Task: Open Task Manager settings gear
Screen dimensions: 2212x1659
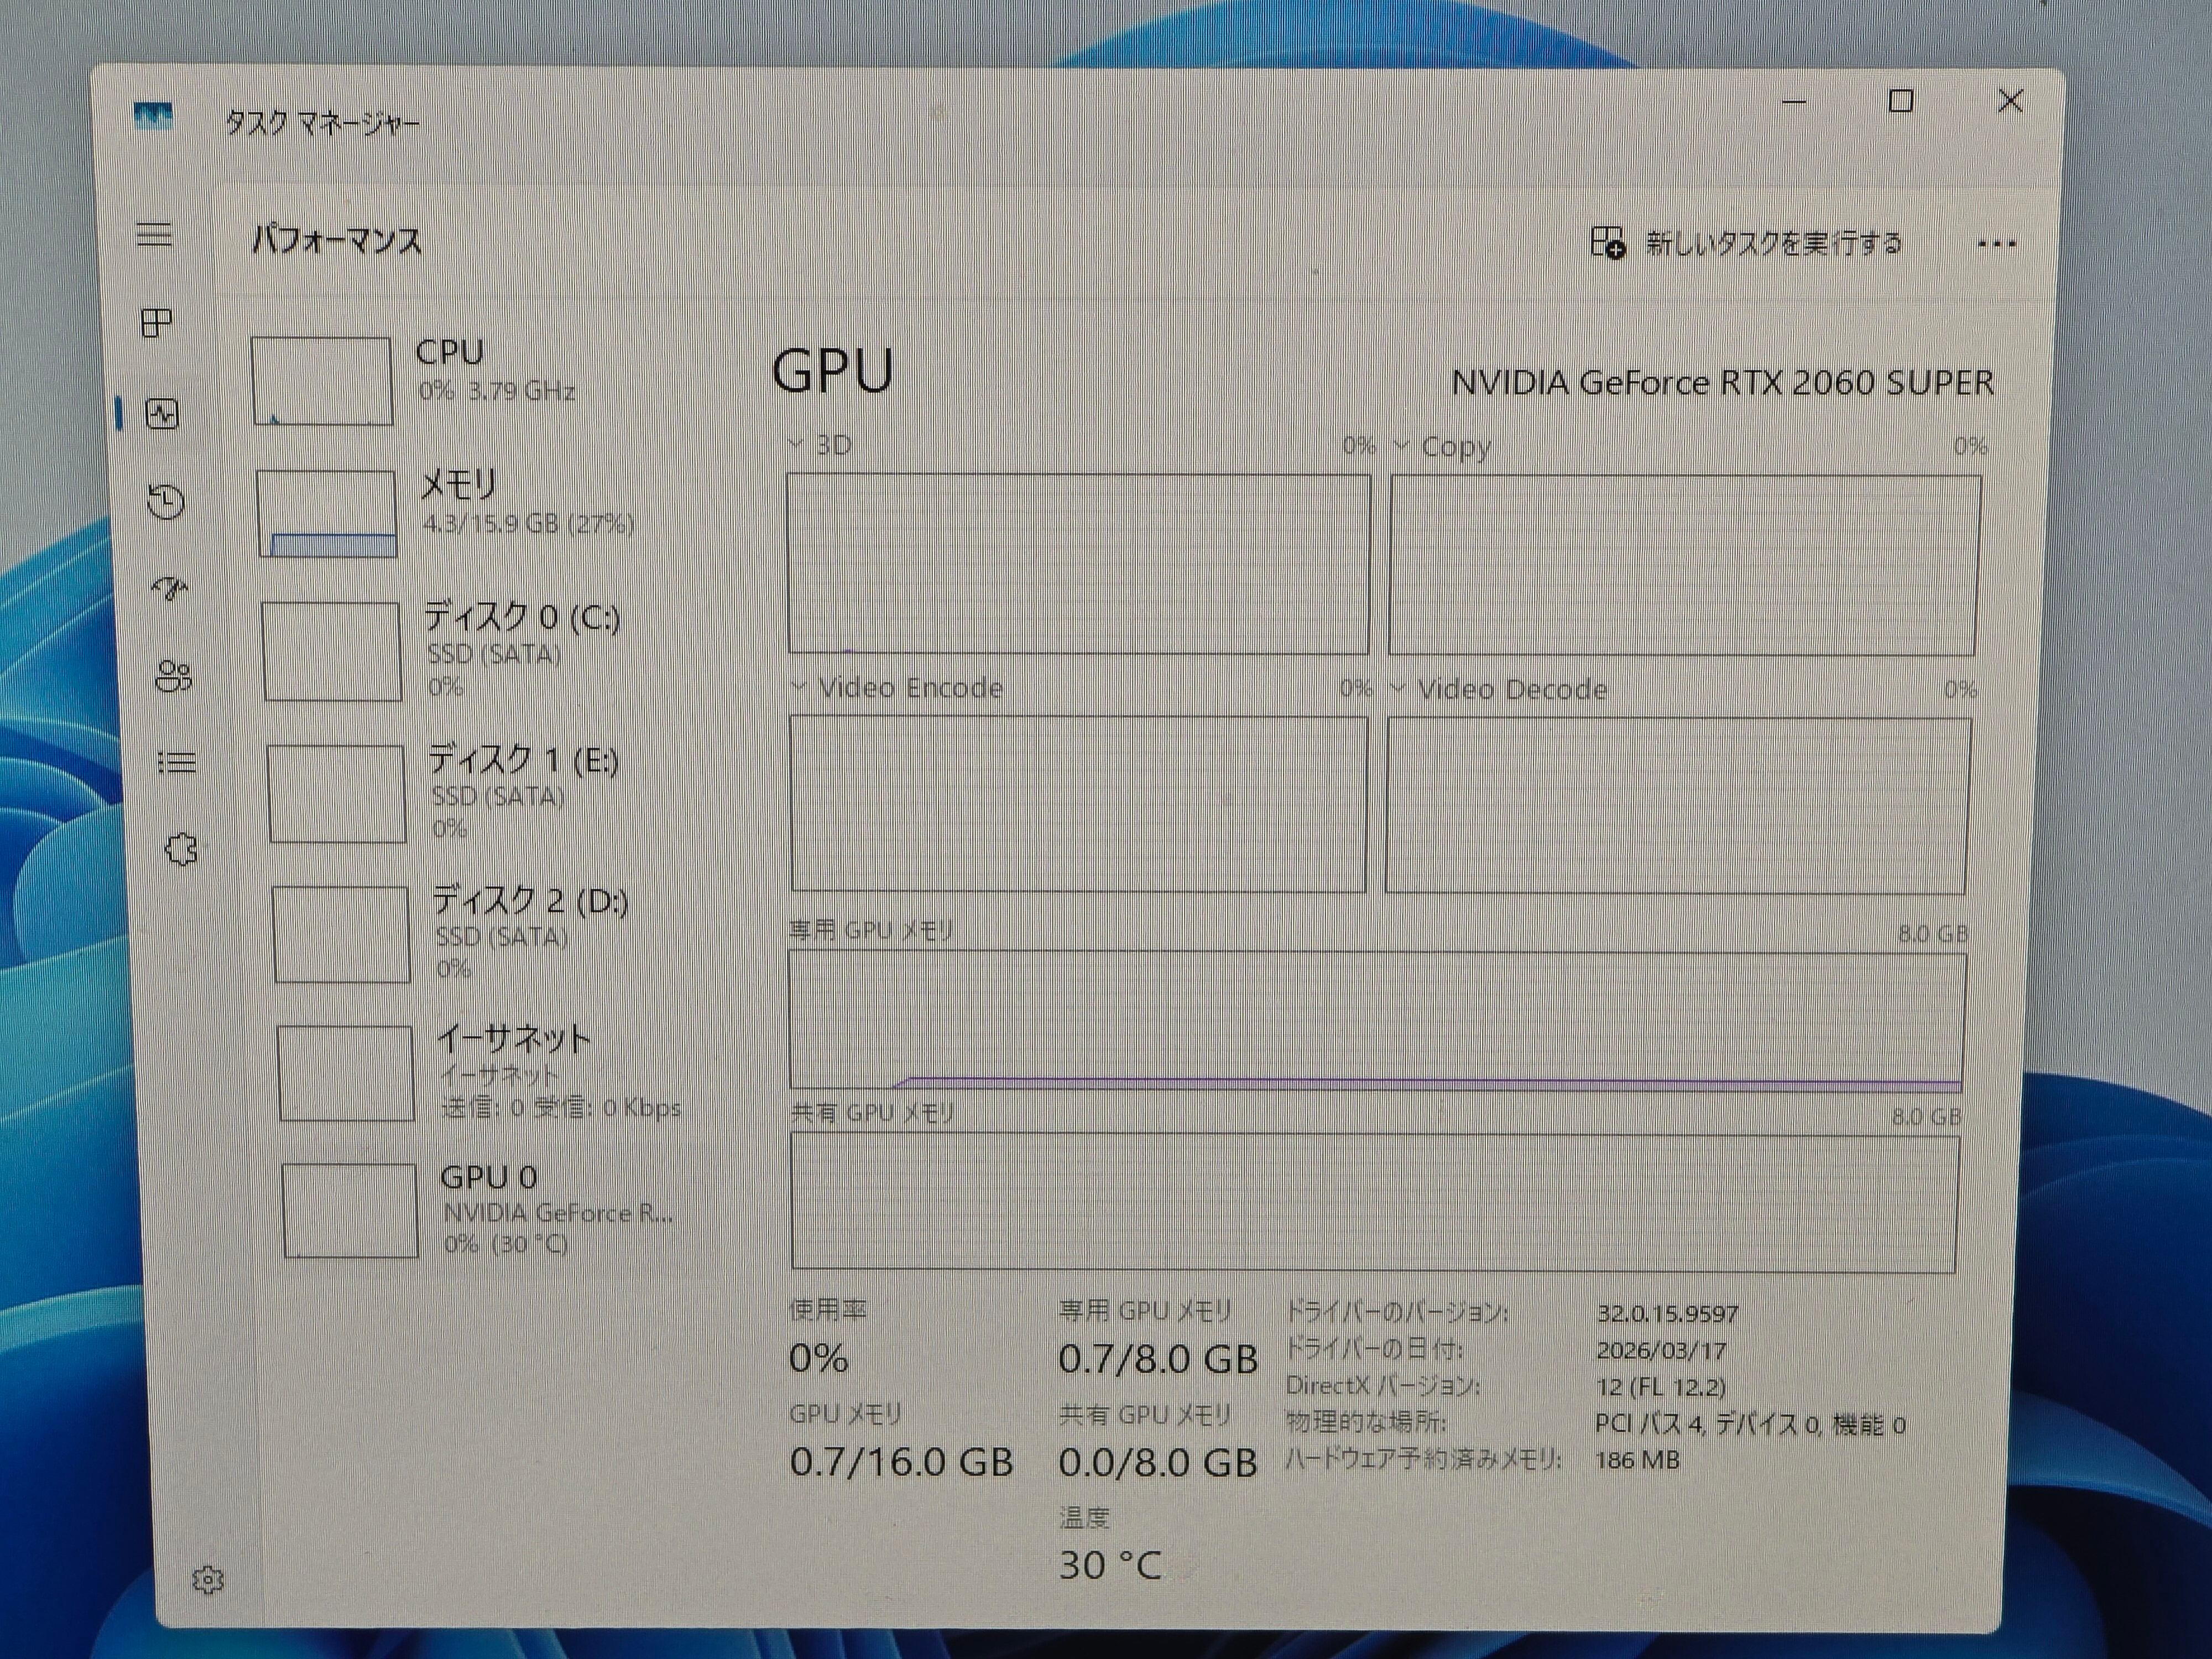Action: coord(208,1580)
